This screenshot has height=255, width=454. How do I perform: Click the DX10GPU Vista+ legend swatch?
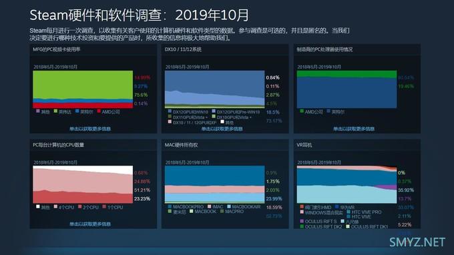coord(214,116)
